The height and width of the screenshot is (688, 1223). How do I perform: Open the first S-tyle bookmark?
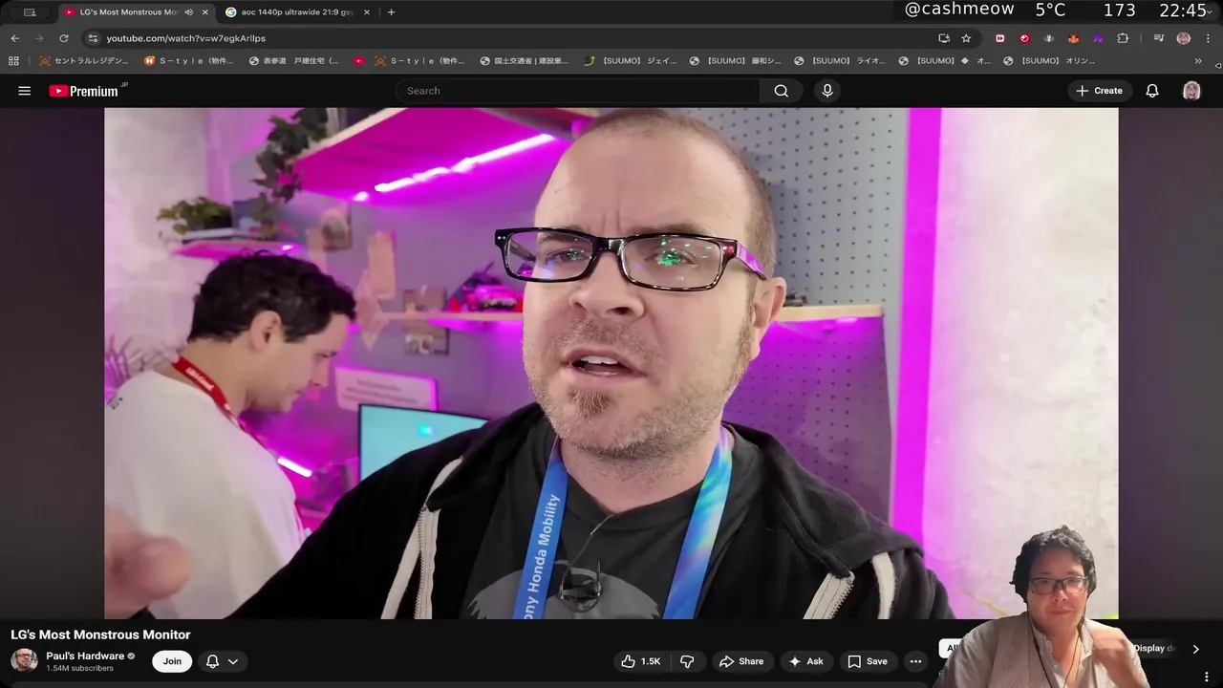point(189,60)
